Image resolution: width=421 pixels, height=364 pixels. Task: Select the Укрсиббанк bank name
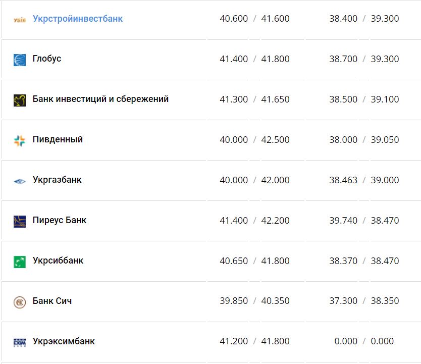pyautogui.click(x=58, y=261)
